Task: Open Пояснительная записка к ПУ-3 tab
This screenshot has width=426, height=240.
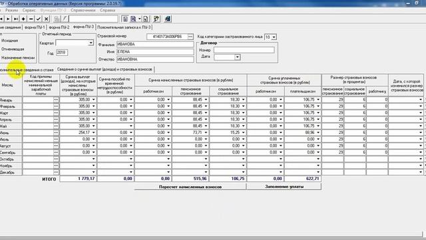Action: pyautogui.click(x=124, y=27)
